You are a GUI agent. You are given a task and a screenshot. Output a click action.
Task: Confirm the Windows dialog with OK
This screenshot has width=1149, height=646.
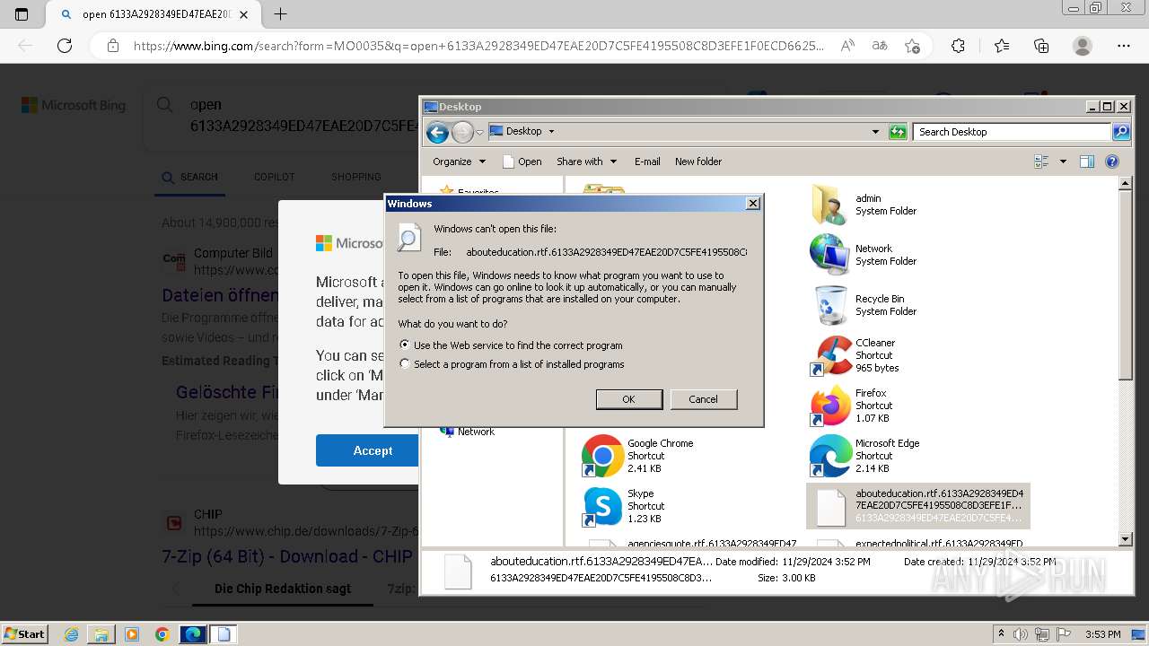click(629, 399)
